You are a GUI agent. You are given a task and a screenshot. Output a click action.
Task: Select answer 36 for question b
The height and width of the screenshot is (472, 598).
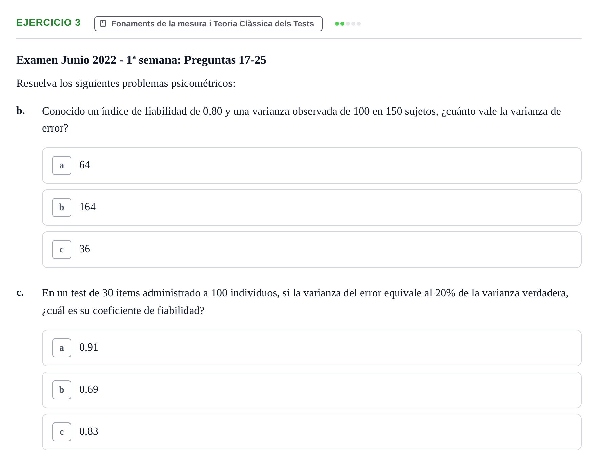pyautogui.click(x=312, y=250)
